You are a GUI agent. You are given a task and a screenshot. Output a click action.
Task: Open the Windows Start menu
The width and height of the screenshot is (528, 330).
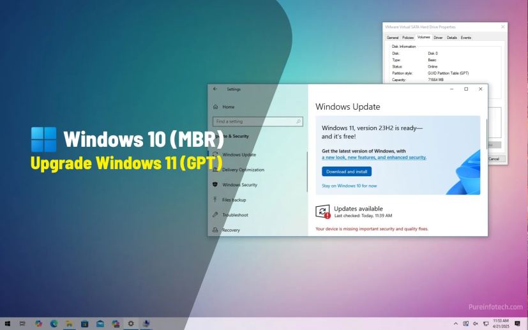click(x=8, y=324)
